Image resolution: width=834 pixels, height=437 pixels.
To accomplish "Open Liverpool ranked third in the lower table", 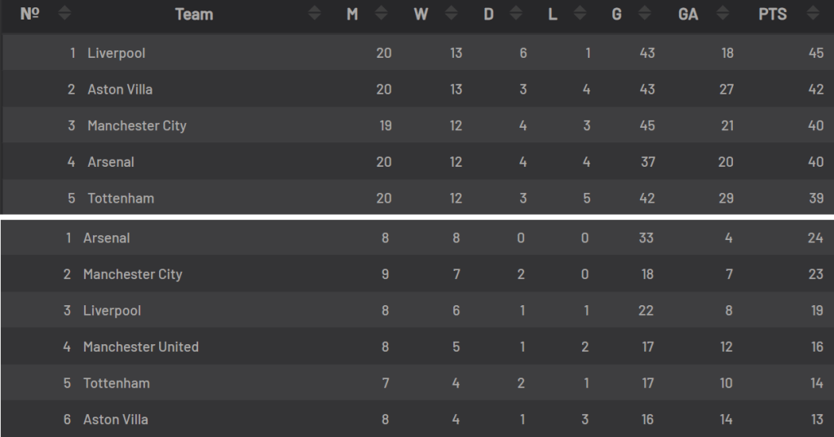I will click(112, 311).
